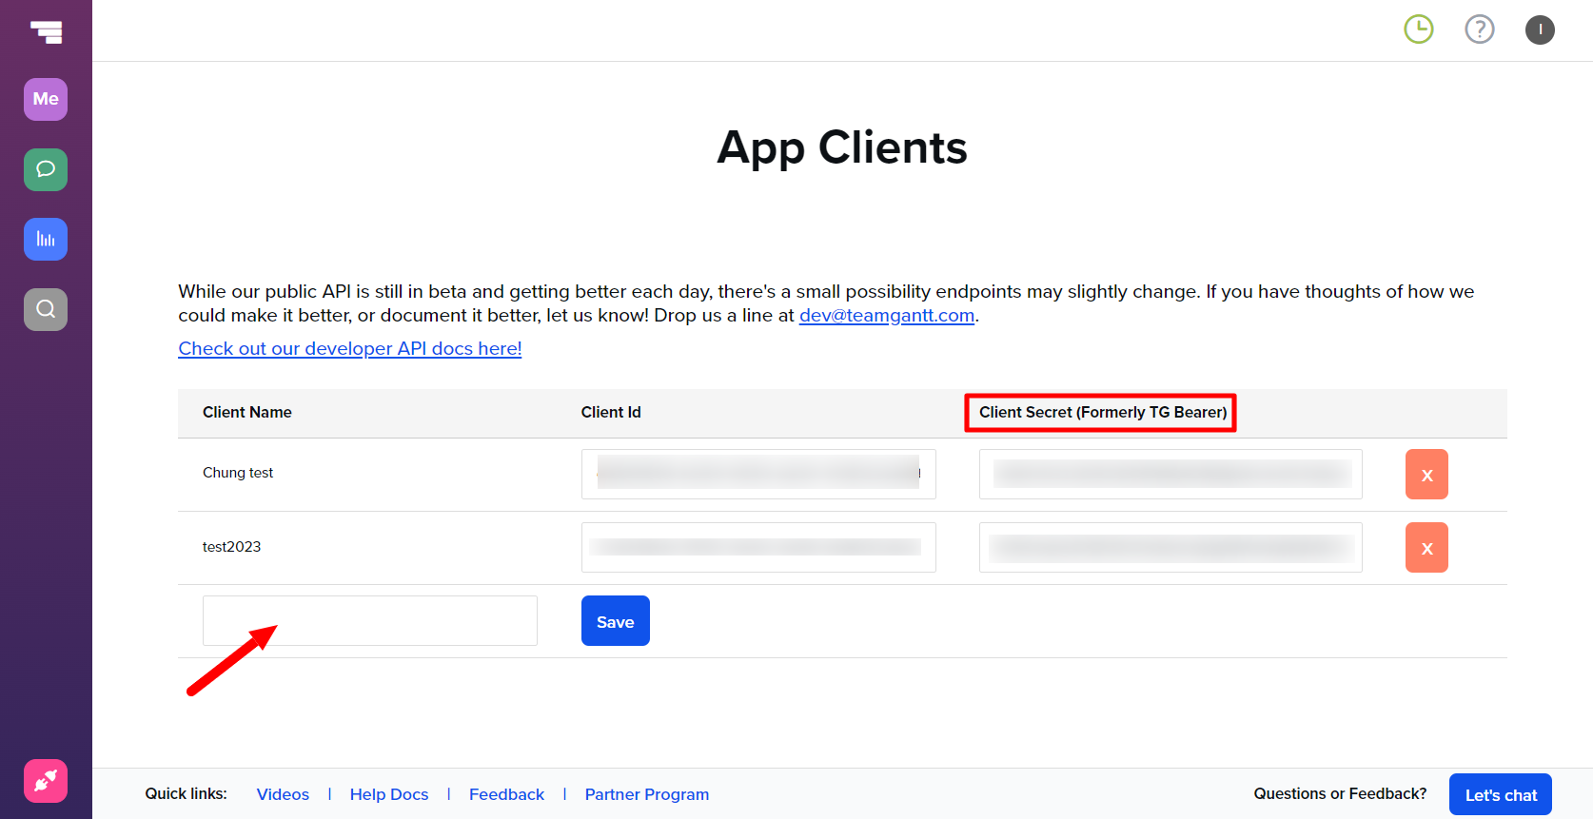This screenshot has width=1593, height=819.
Task: Open the Me sidebar icon
Action: pyautogui.click(x=46, y=99)
